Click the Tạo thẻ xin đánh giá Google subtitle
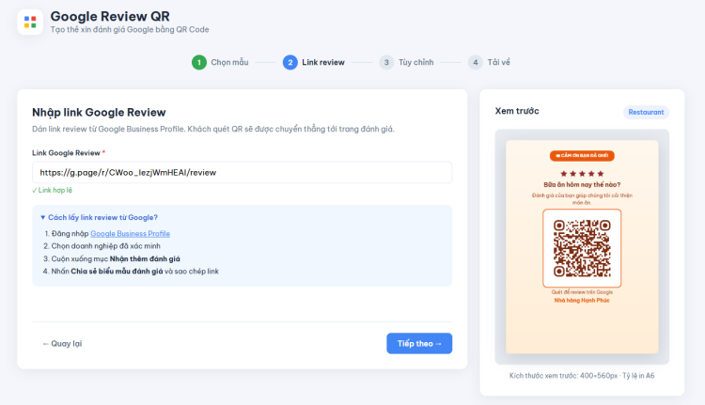The image size is (705, 405). pyautogui.click(x=130, y=30)
